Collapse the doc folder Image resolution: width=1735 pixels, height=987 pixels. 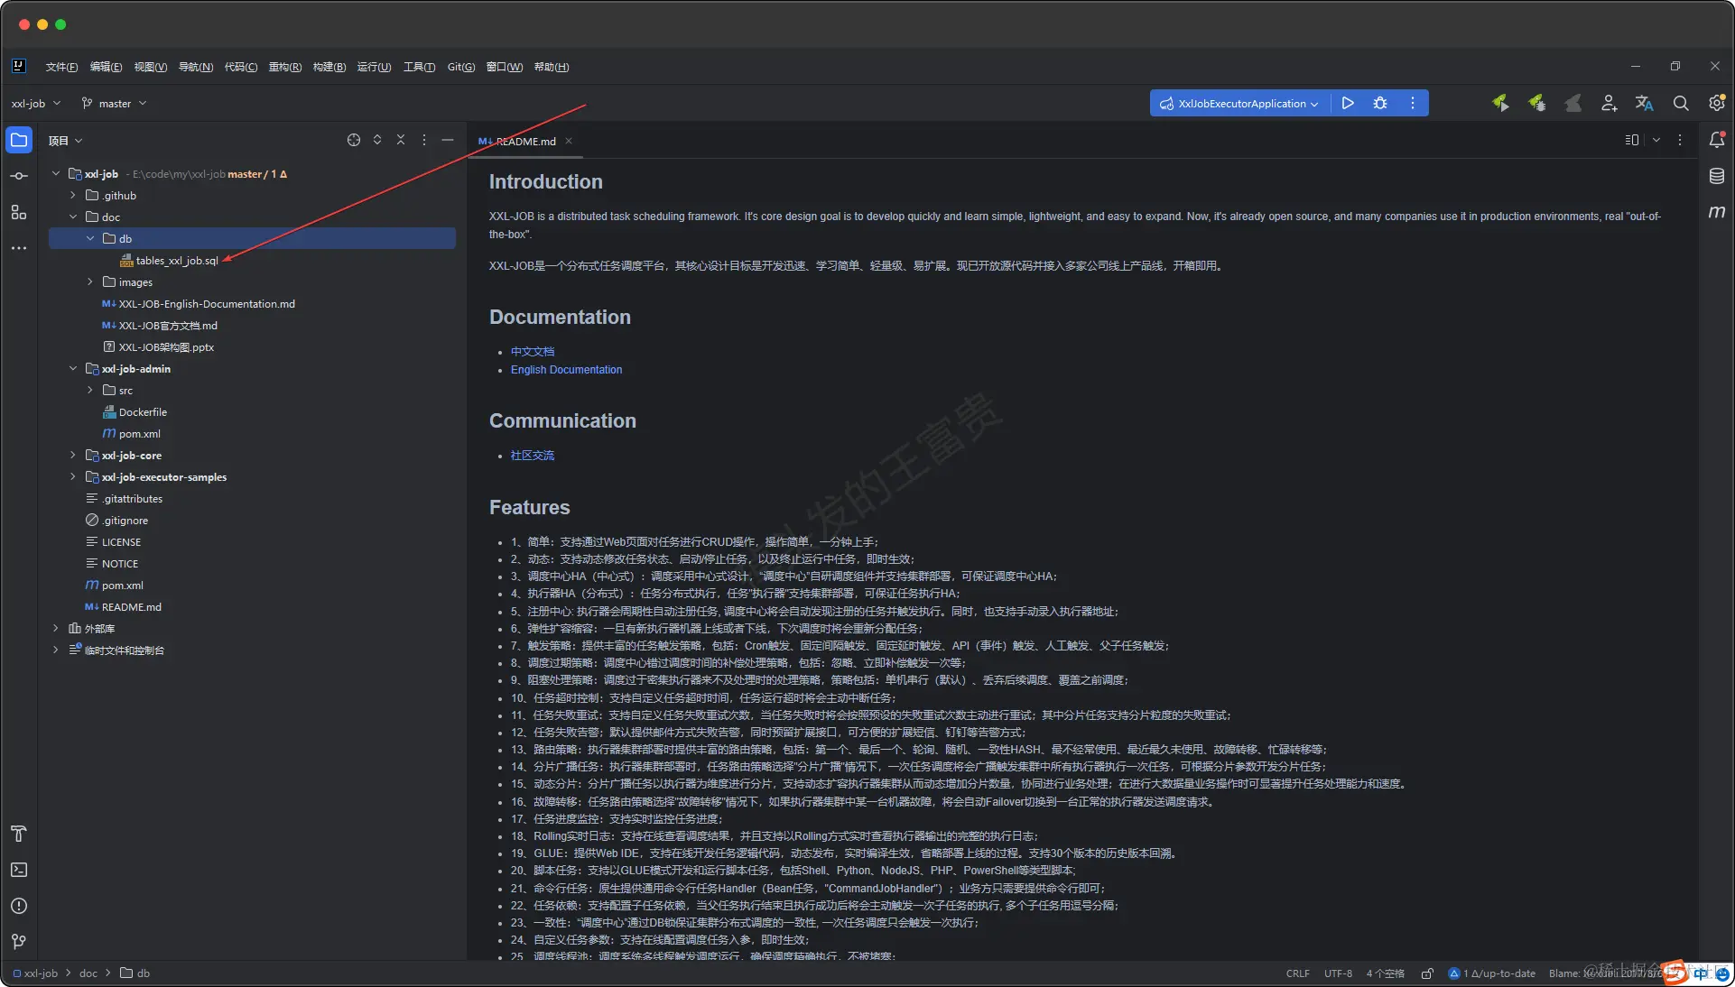pos(73,217)
